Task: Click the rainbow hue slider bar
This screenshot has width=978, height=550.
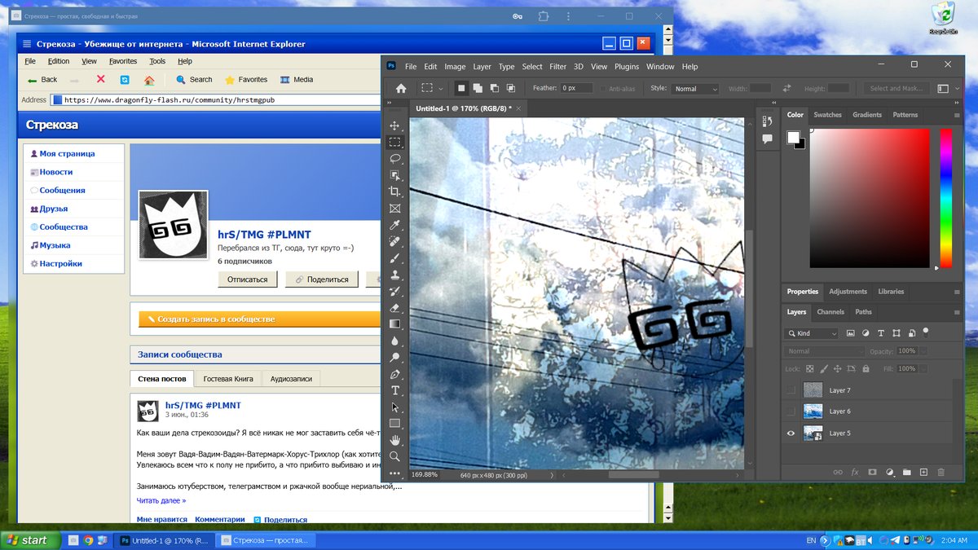Action: (946, 198)
